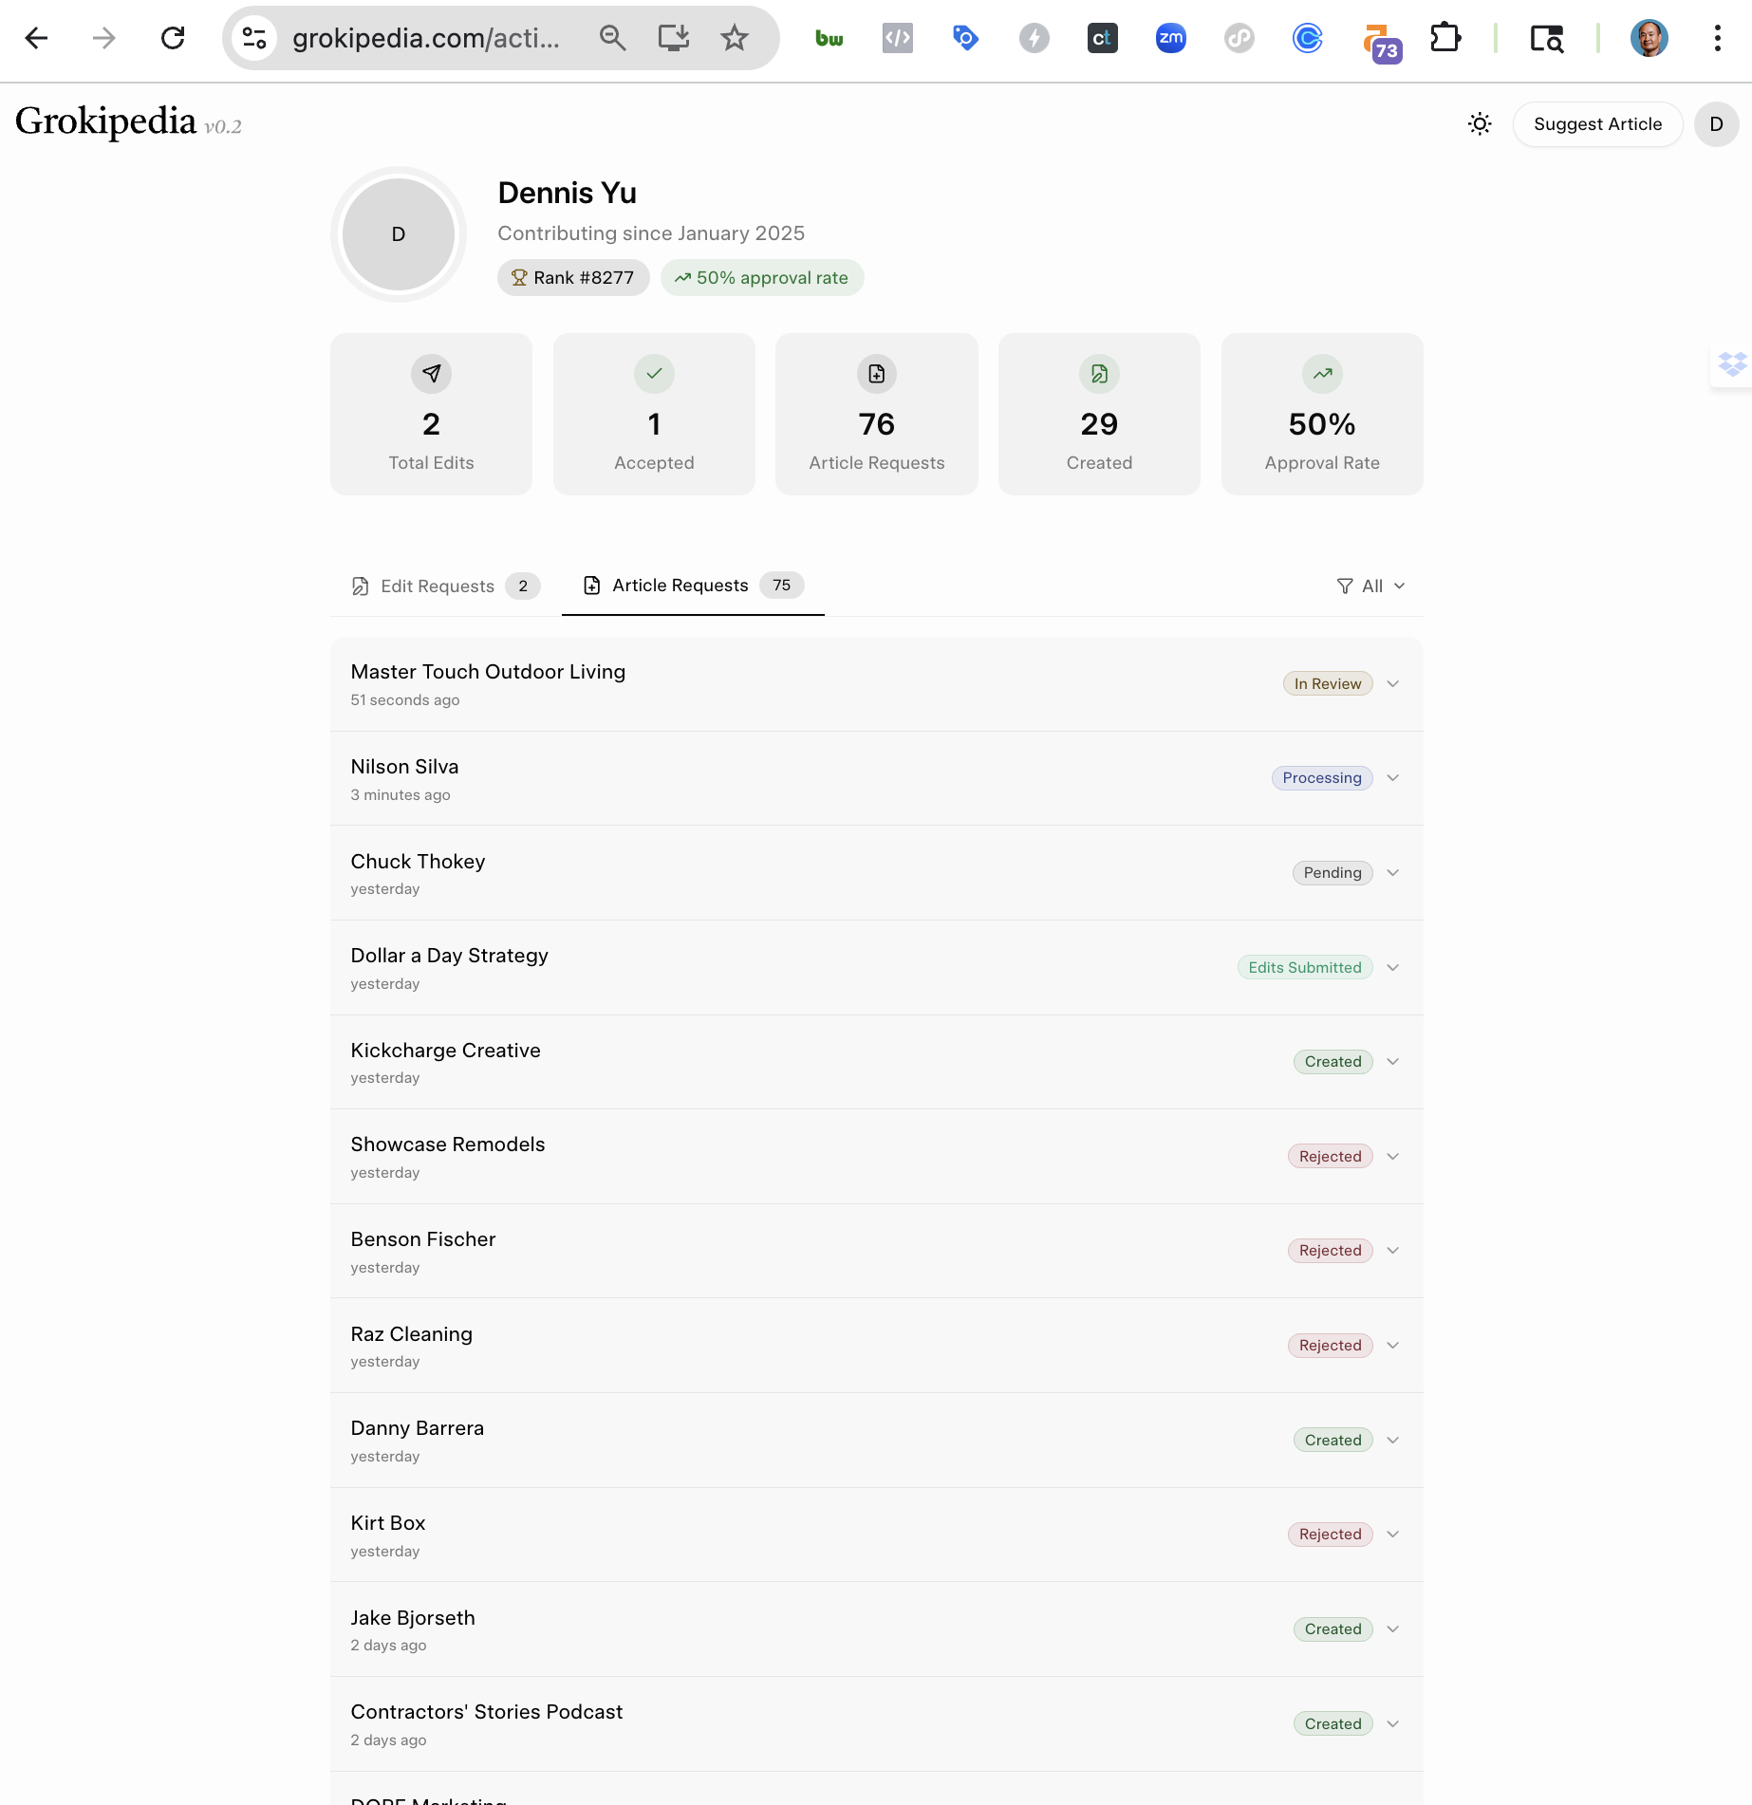Expand the Dollar a Day Strategy chevron
This screenshot has width=1752, height=1805.
[1393, 968]
